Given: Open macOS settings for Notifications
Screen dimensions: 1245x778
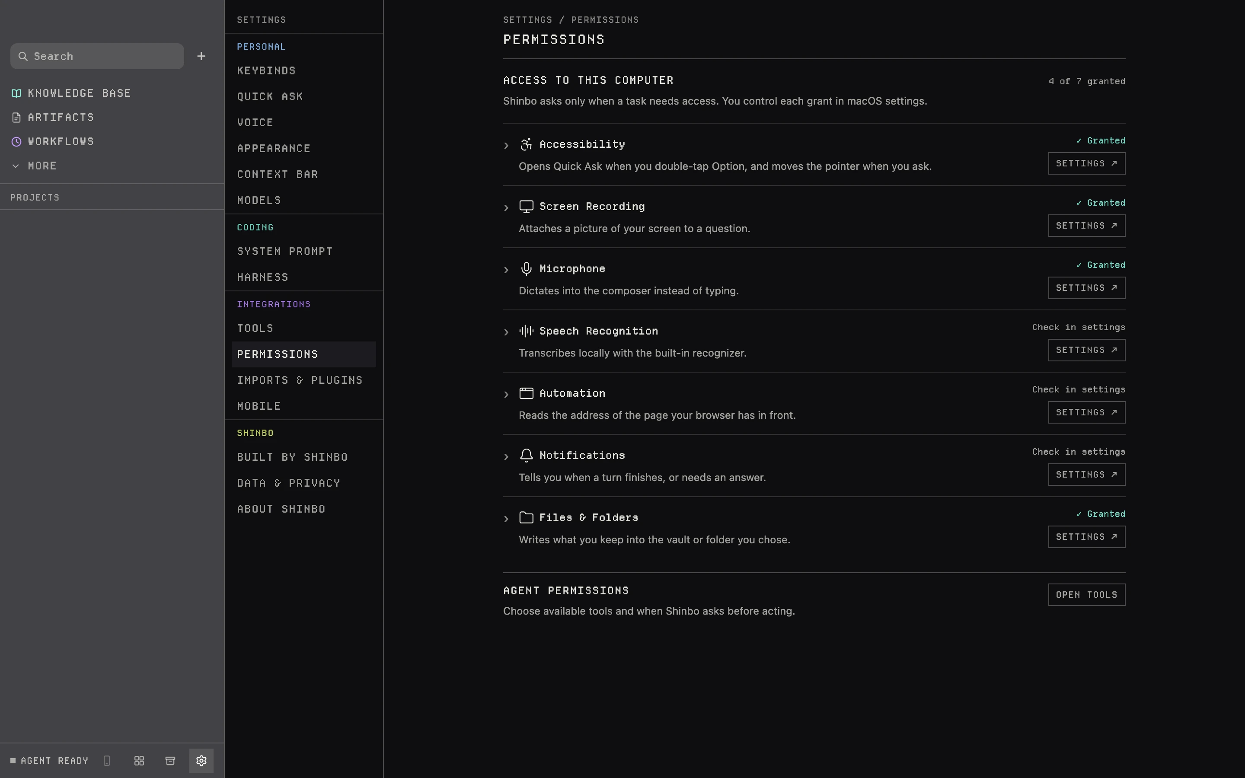Looking at the screenshot, I should click(x=1086, y=475).
